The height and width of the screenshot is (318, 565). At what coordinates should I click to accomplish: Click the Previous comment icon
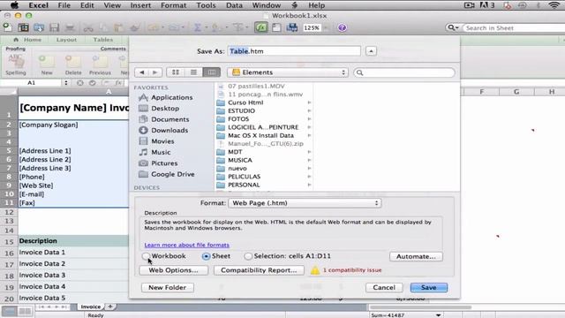[100, 61]
